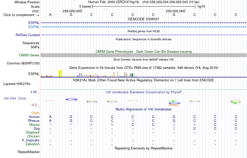Viewport: 247px width, 158px height.
Task: Click the A base in the Human alignment row
Action: coord(50,117)
